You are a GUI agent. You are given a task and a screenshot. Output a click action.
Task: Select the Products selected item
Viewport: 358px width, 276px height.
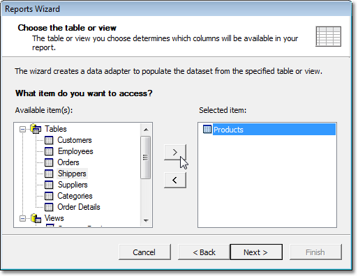(274, 130)
